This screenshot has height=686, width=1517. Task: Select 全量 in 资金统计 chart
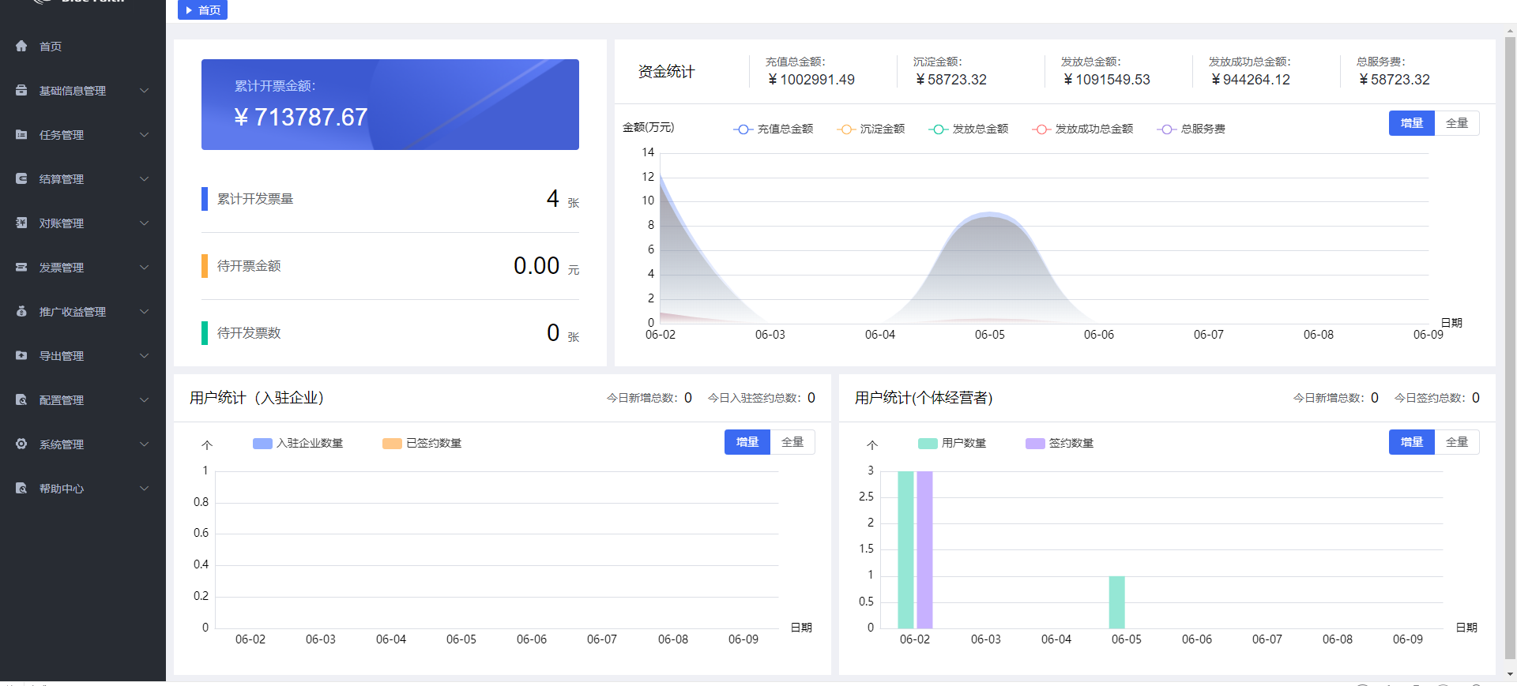1457,123
